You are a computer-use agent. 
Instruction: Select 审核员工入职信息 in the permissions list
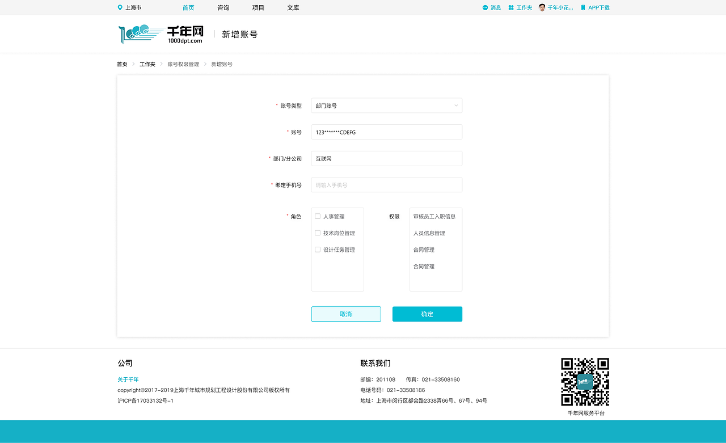[x=434, y=217]
